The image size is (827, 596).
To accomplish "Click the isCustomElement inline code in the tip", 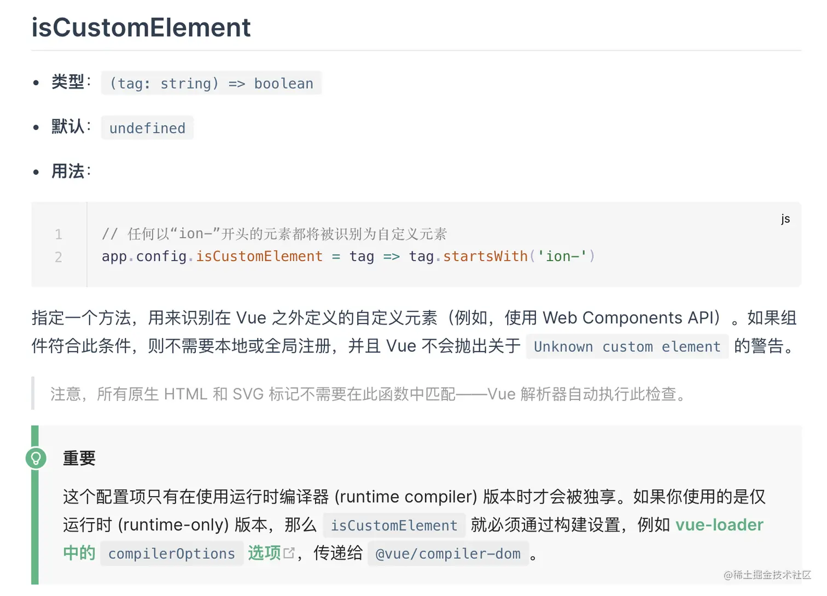I will pyautogui.click(x=394, y=525).
